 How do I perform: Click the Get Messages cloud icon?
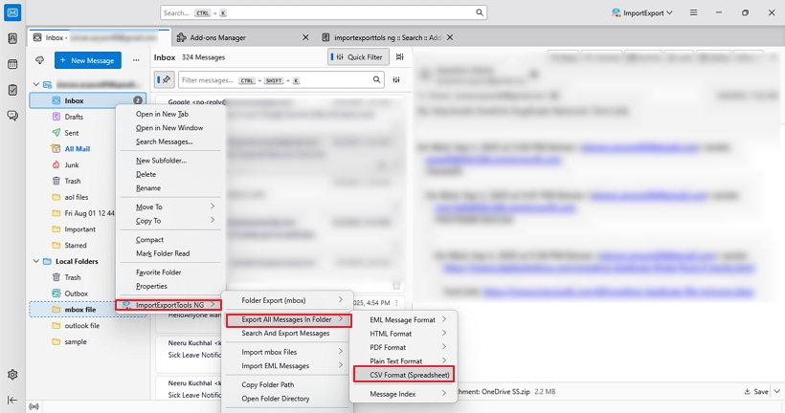(39, 60)
